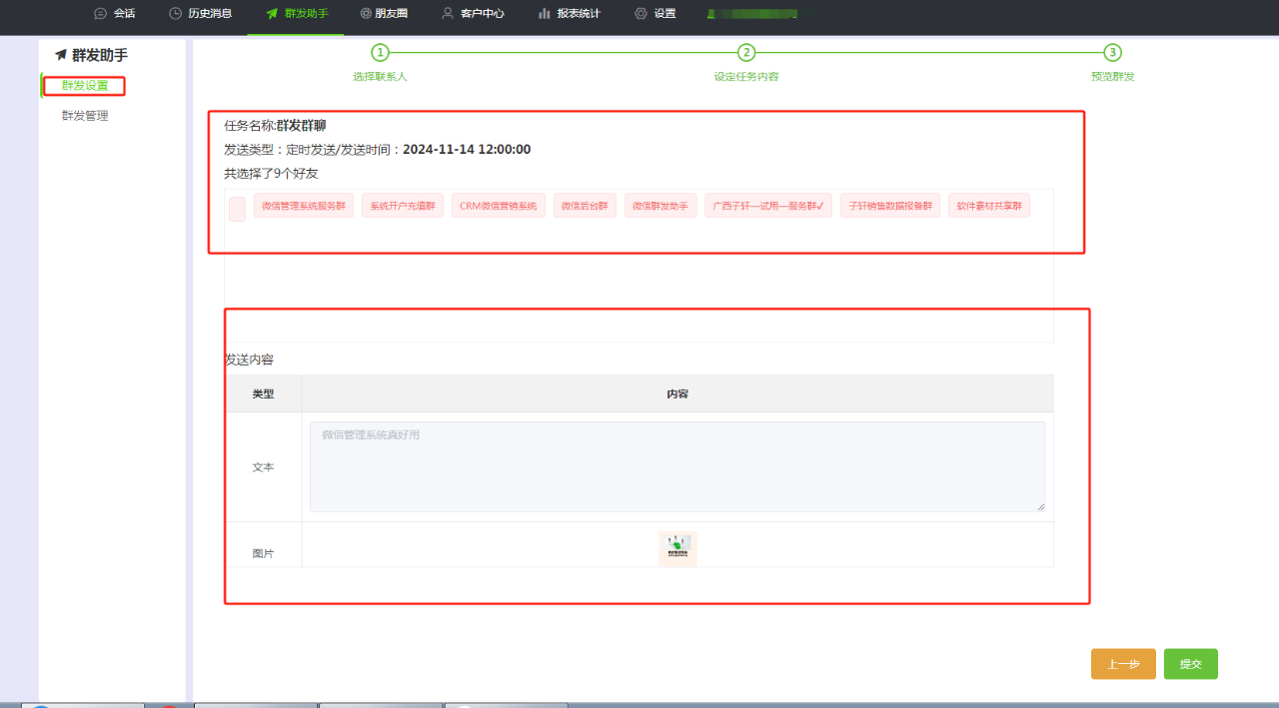Viewport: 1279px width, 708px height.
Task: Switch to the 历史消息 tab
Action: (x=200, y=14)
